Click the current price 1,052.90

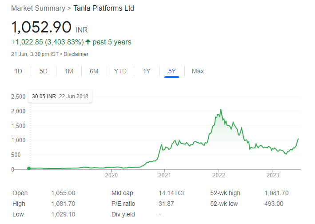[41, 28]
